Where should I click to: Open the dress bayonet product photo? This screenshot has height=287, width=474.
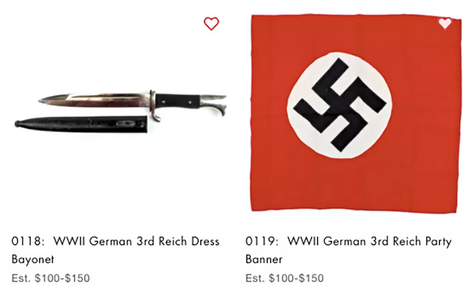[121, 111]
